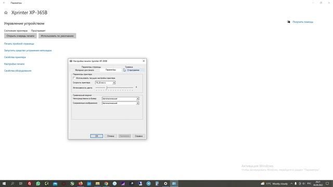This screenshot has width=333, height=187.
Task: Open the Mail app on taskbar
Action: tap(55, 183)
